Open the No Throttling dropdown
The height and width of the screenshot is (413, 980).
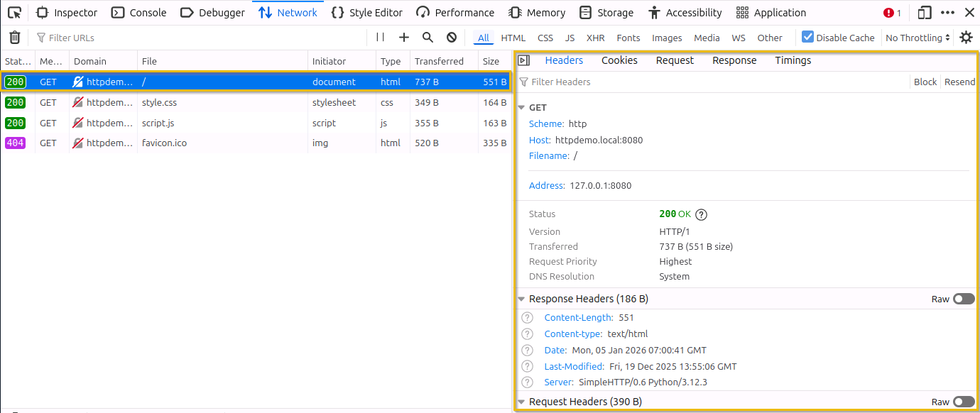pos(917,37)
